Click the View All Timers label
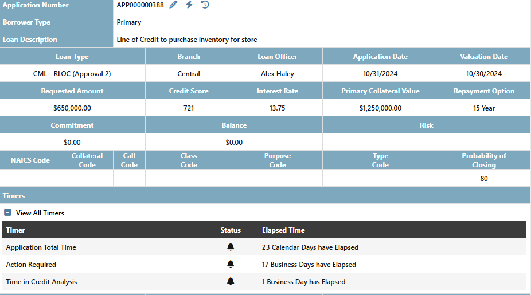The image size is (531, 295). pyautogui.click(x=40, y=213)
